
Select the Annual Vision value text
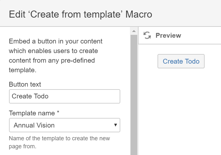tap(34, 125)
